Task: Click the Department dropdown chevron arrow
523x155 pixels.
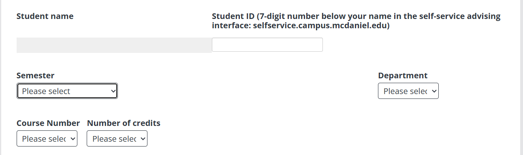Action: pos(434,91)
